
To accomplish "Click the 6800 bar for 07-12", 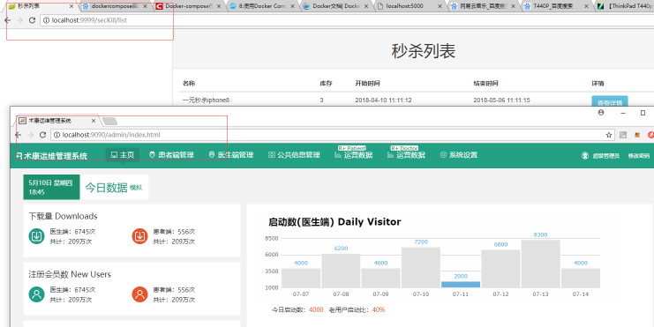I will coord(501,269).
